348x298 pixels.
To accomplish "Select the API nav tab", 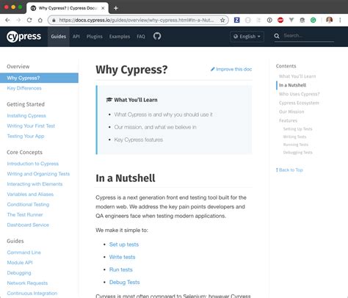I will tap(76, 37).
